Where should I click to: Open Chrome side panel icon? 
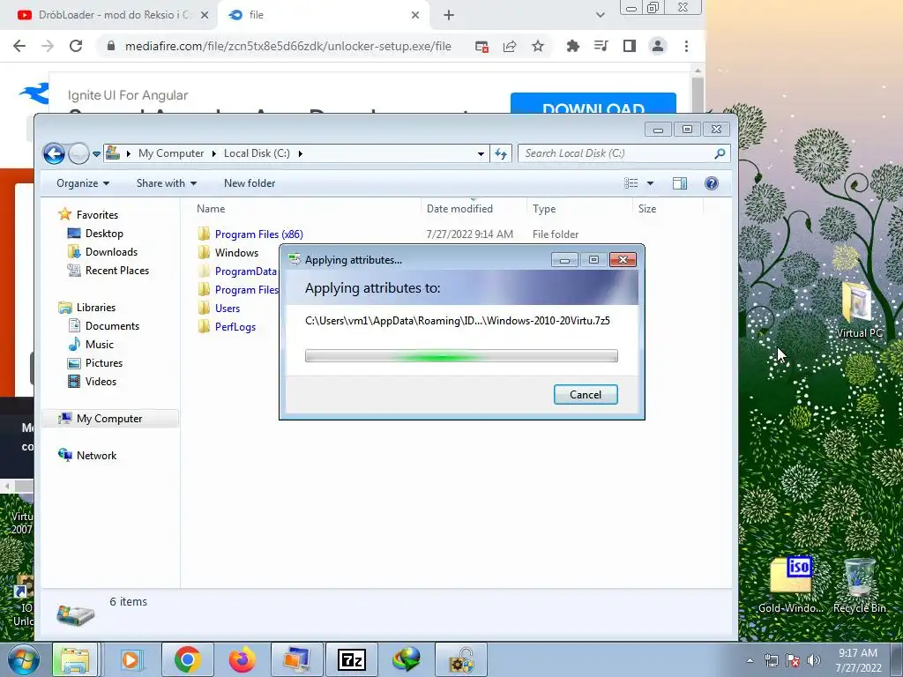[x=630, y=46]
